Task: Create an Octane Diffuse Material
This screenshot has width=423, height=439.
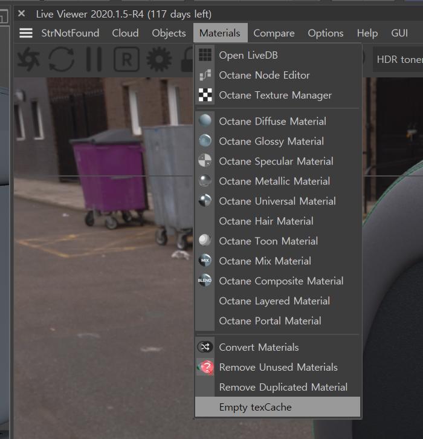Action: pos(277,121)
